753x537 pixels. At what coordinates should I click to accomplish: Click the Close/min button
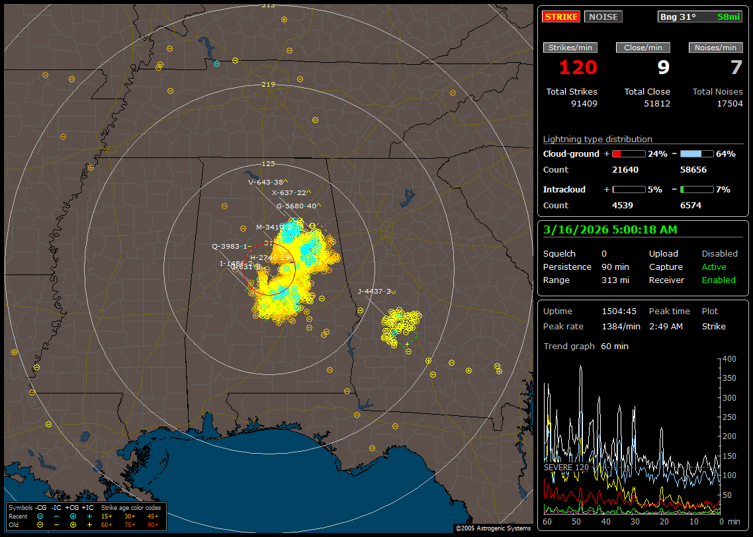(x=643, y=48)
